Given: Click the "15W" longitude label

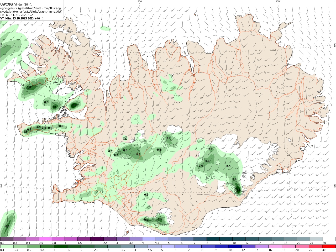Looking at the screenshot, I should tap(278, 1).
